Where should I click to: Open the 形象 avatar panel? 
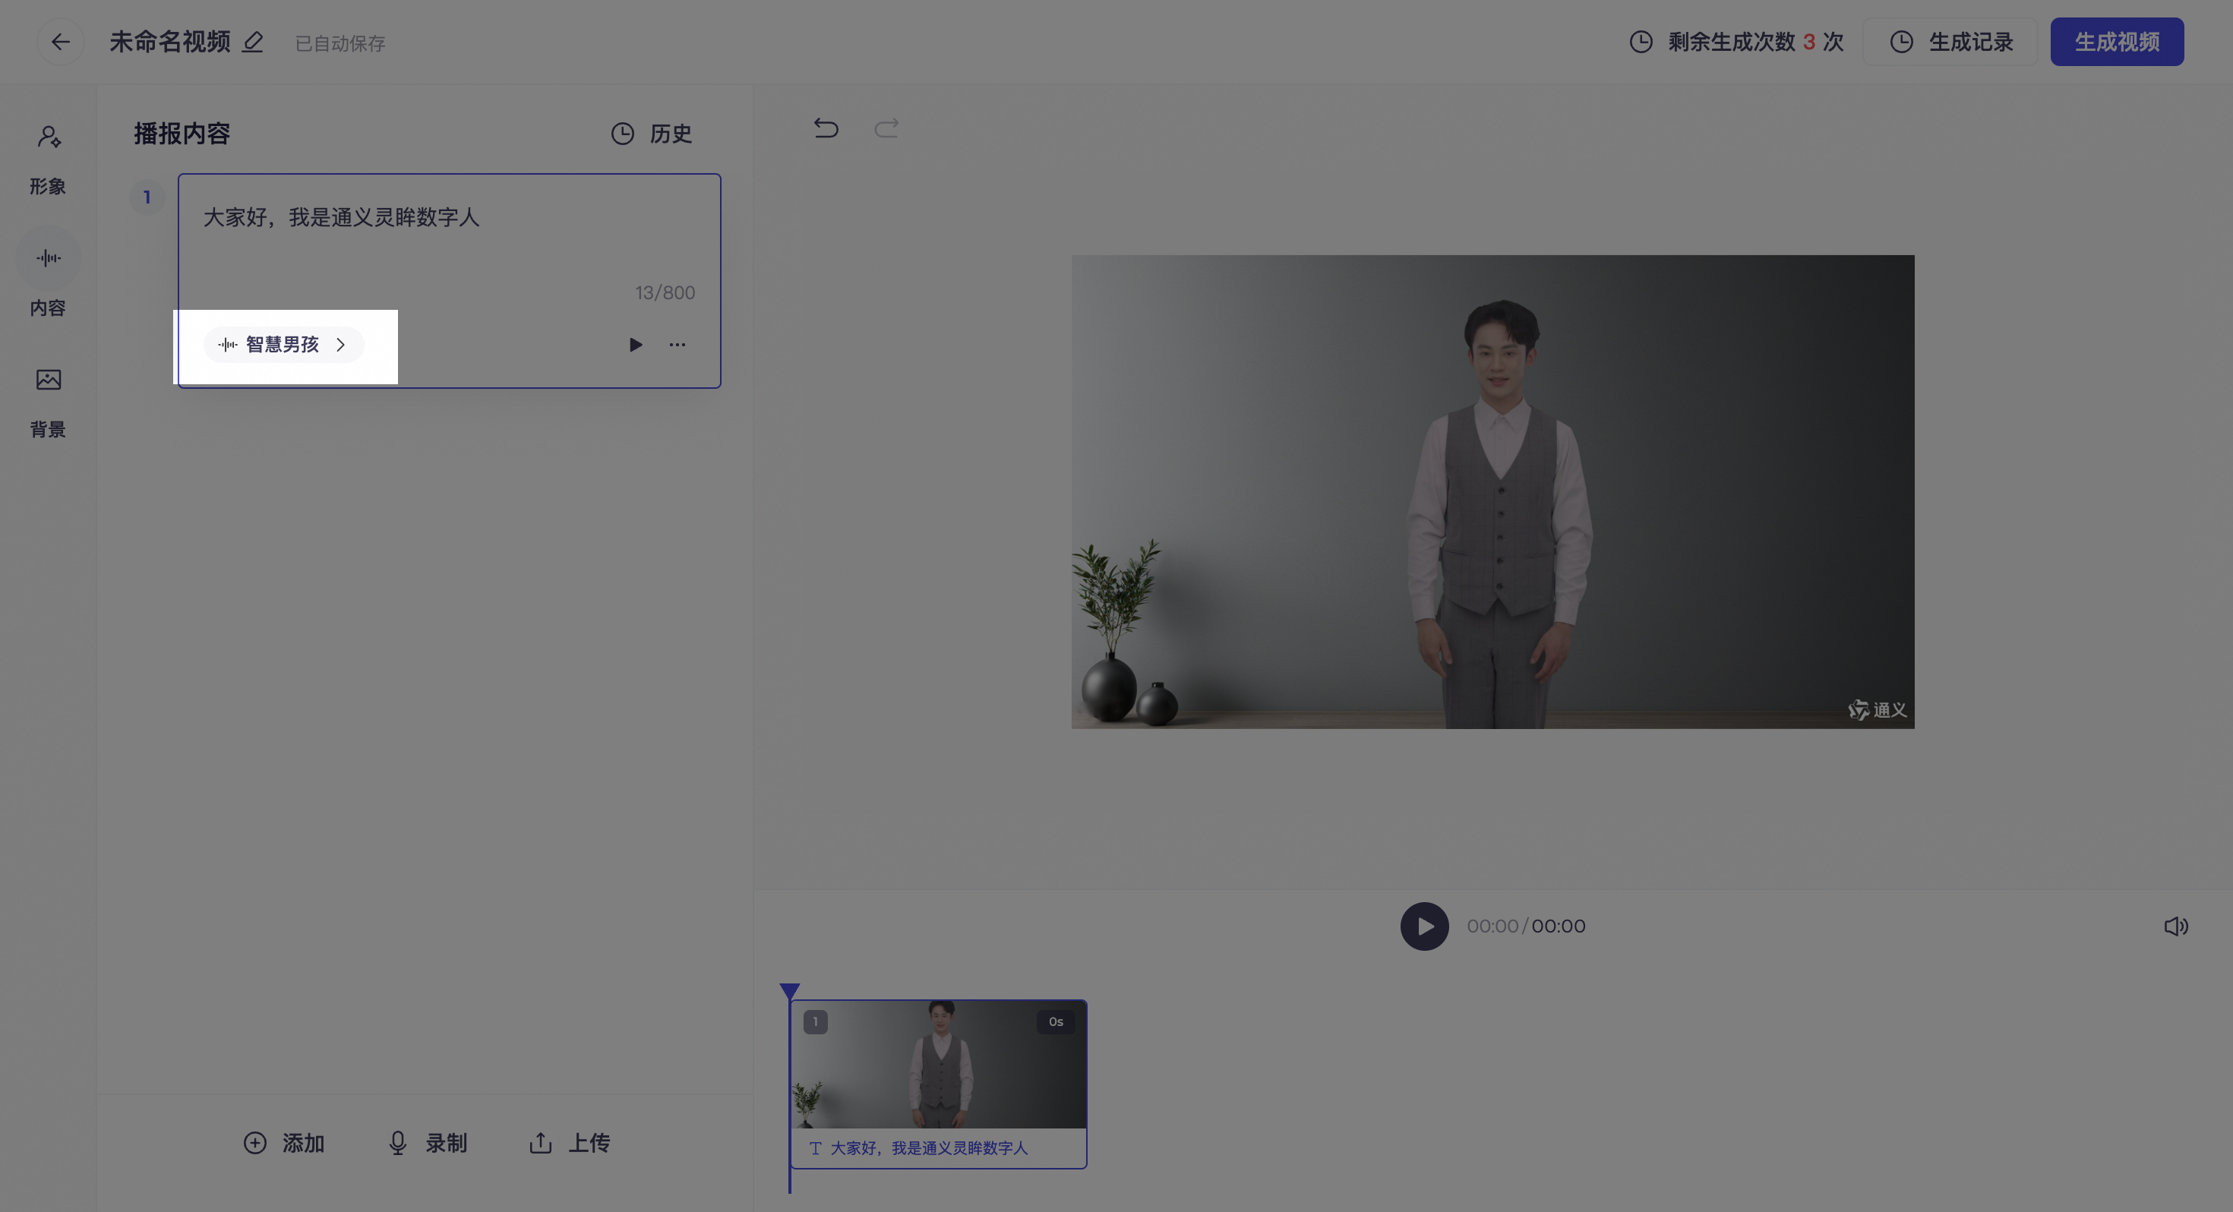tap(48, 159)
